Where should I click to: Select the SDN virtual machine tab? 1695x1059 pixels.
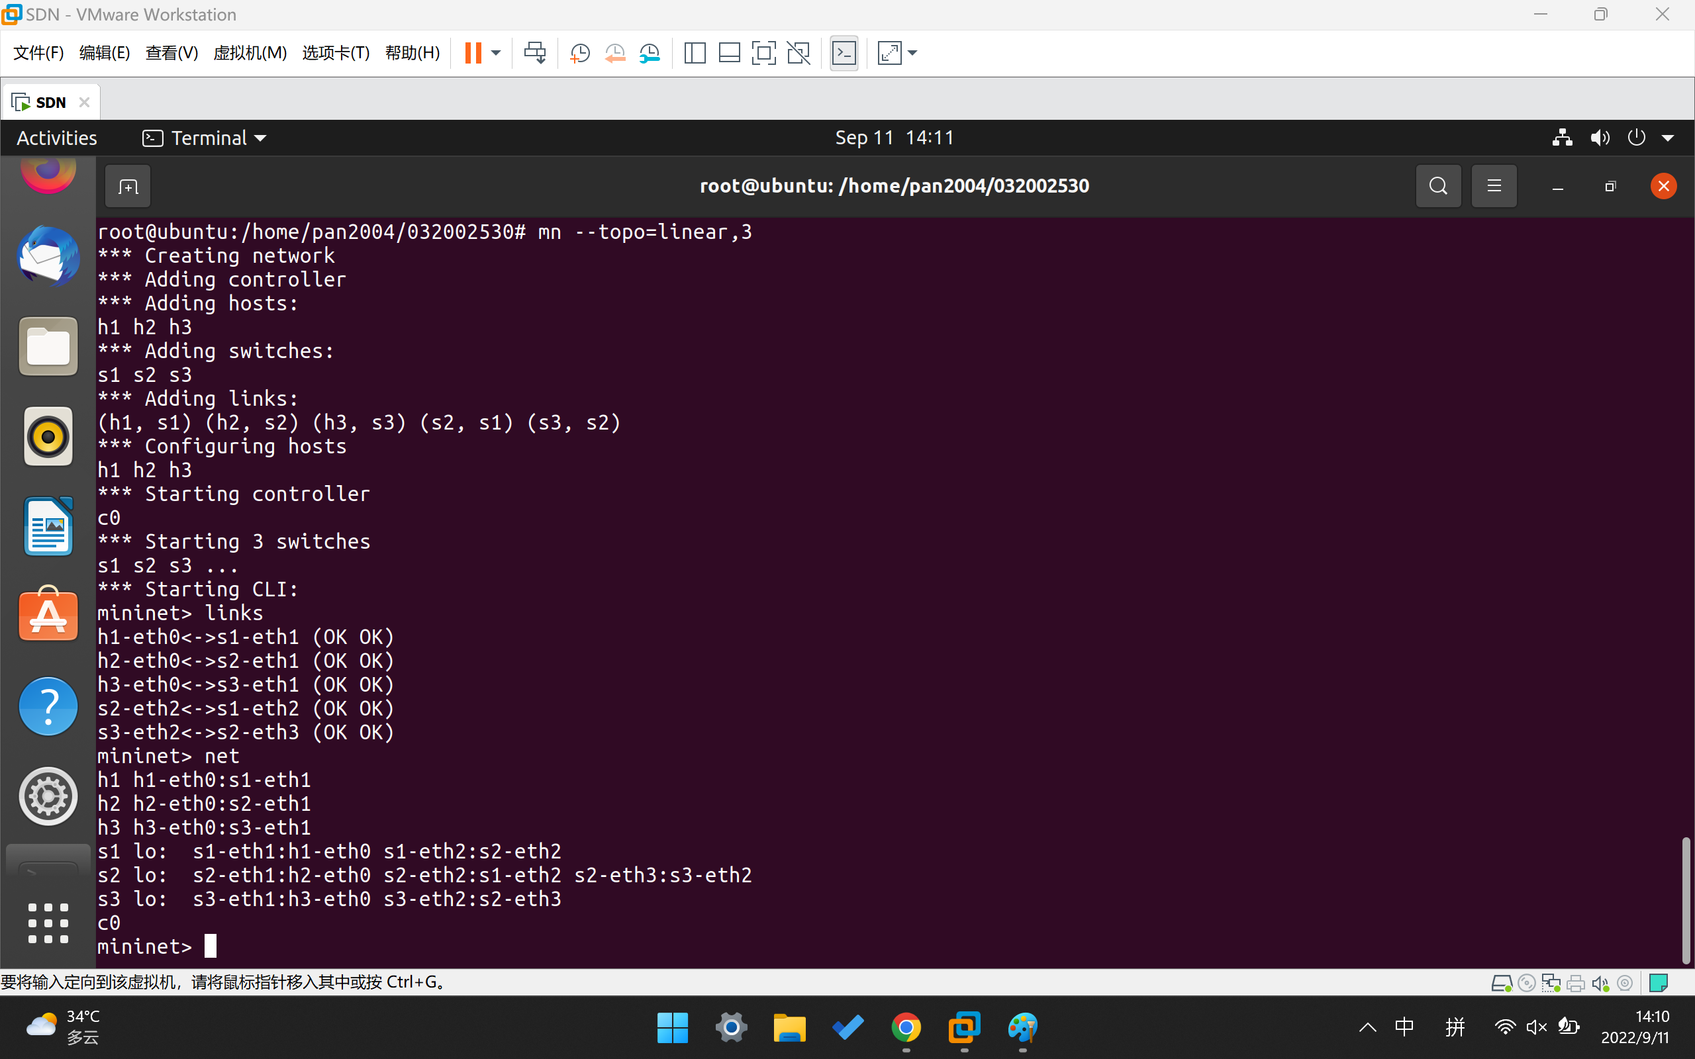click(x=50, y=102)
